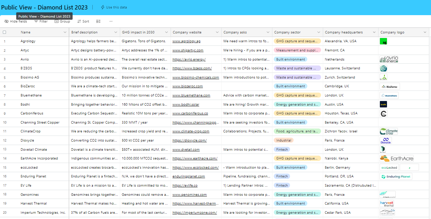Open the www.shipartyc.com link
431x219 pixels.
(x=188, y=50)
